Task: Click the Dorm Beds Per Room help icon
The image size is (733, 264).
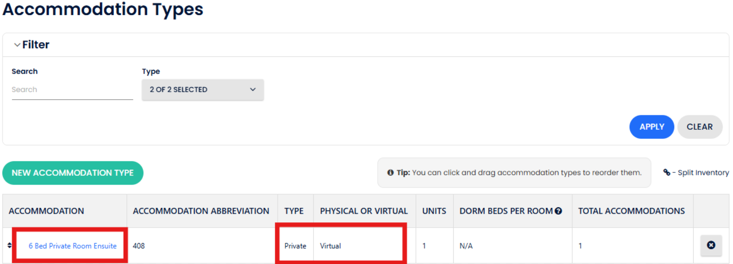Action: 558,211
